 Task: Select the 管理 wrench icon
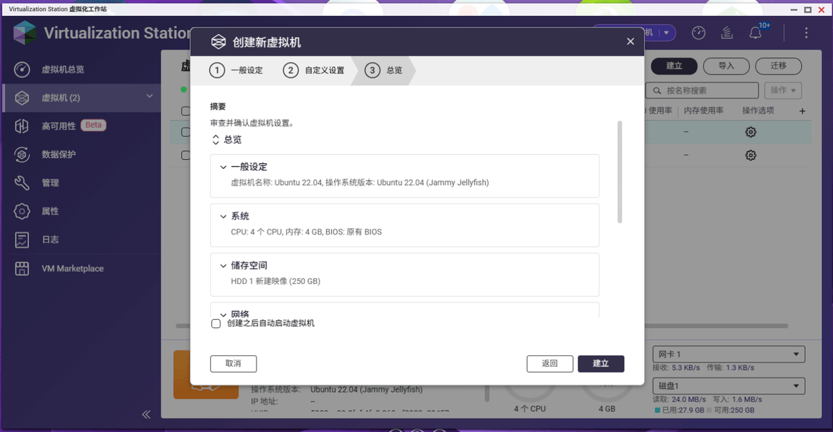tap(22, 183)
